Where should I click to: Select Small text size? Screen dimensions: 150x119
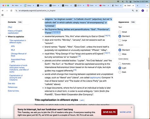pos(120,32)
